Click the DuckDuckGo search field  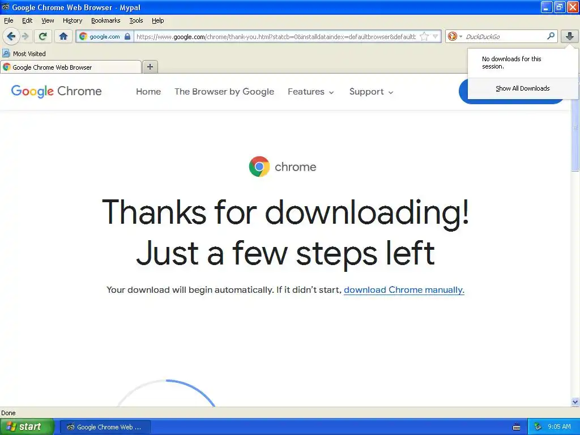pos(505,37)
